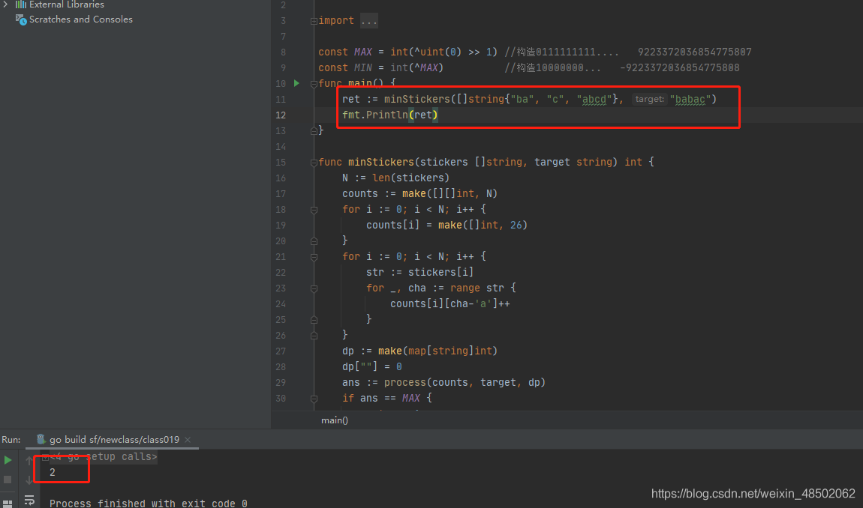
Task: Toggle soft-wrap in the Run console
Action: (29, 500)
